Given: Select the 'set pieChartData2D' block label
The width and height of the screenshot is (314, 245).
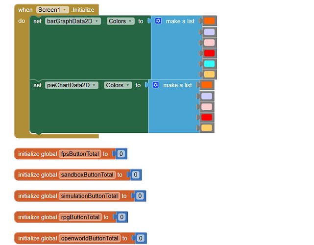Looking at the screenshot, I should pyautogui.click(x=37, y=85).
